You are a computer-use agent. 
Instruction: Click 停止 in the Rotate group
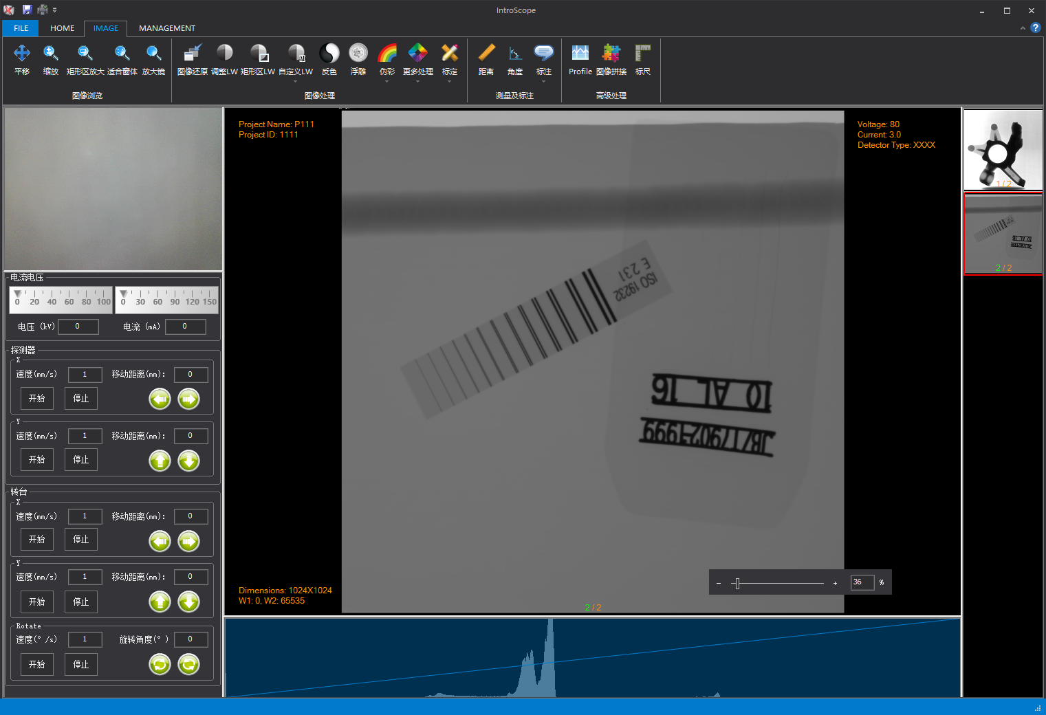tap(81, 664)
